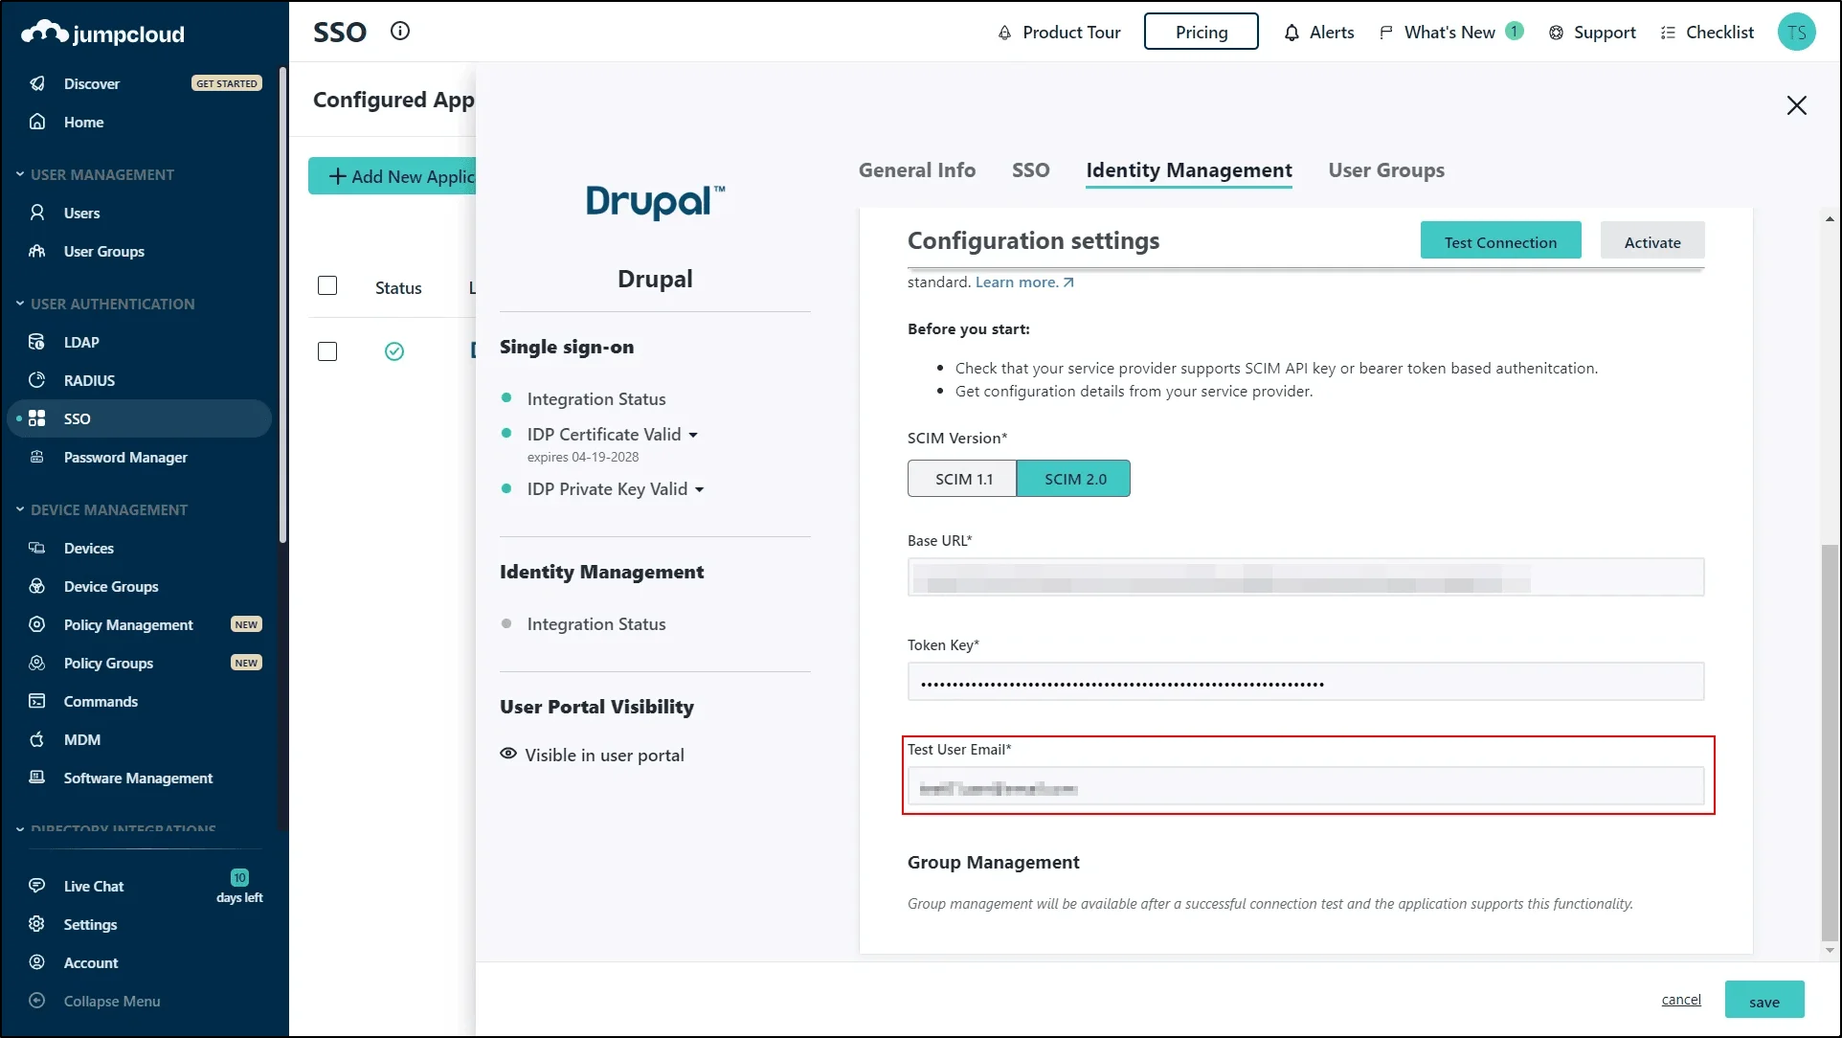
Task: Open Devices via its sidebar icon
Action: click(37, 548)
